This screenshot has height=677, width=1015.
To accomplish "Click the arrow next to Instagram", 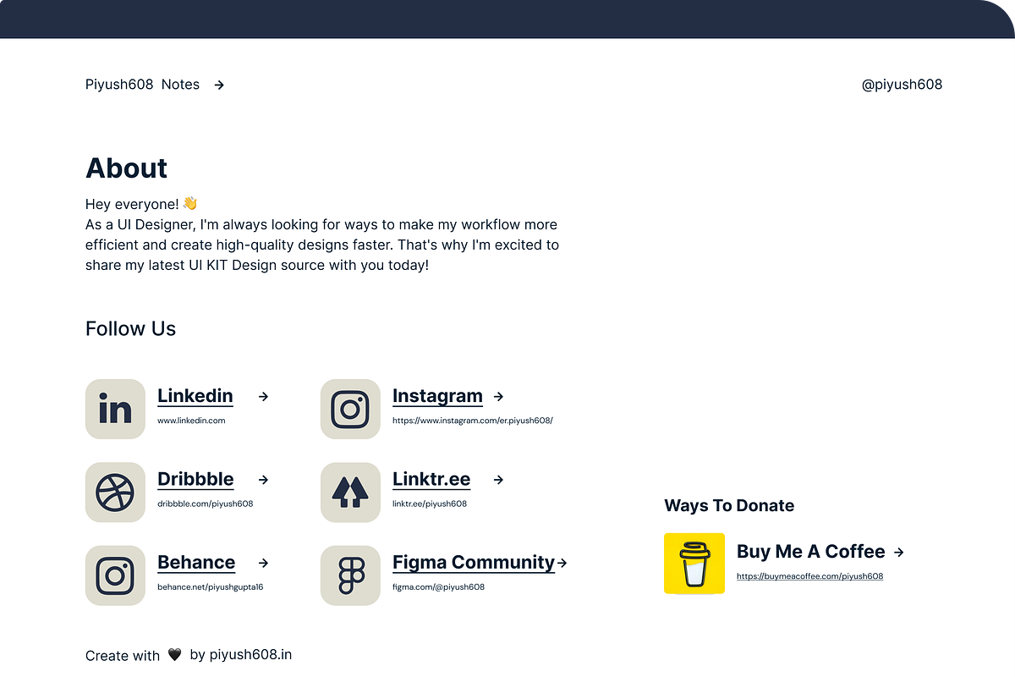I will pos(498,396).
